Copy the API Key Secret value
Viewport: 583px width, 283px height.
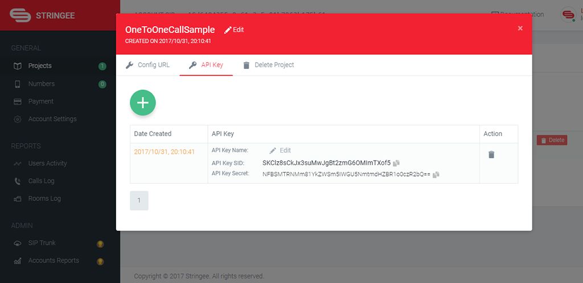436,174
